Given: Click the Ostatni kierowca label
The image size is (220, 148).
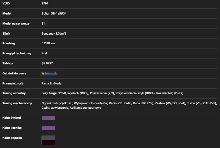Looking at the screenshot, I should (14, 73).
